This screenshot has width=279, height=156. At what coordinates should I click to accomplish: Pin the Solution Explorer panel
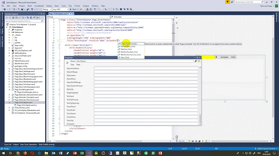[41, 14]
